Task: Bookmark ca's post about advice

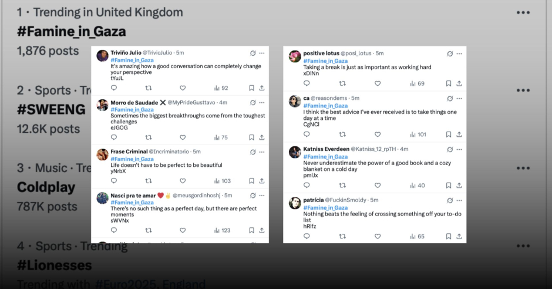Action: [448, 135]
